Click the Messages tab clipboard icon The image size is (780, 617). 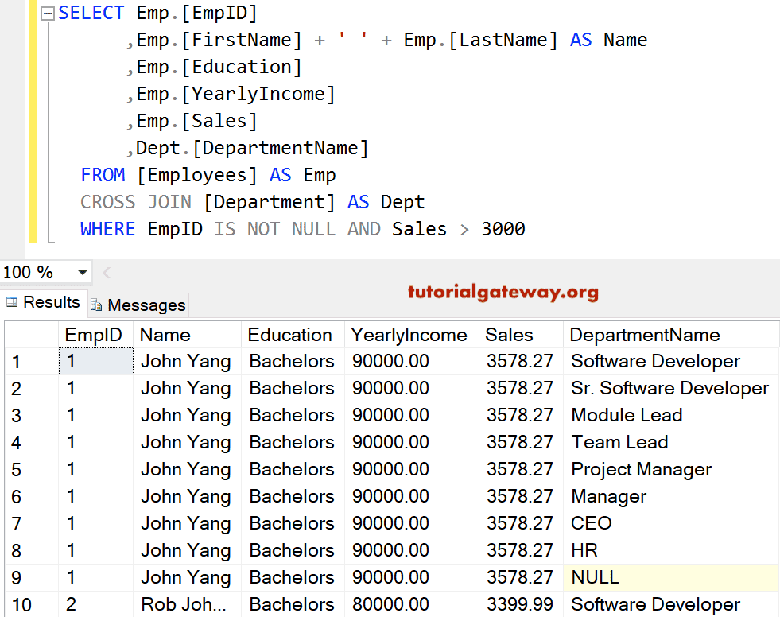point(95,305)
